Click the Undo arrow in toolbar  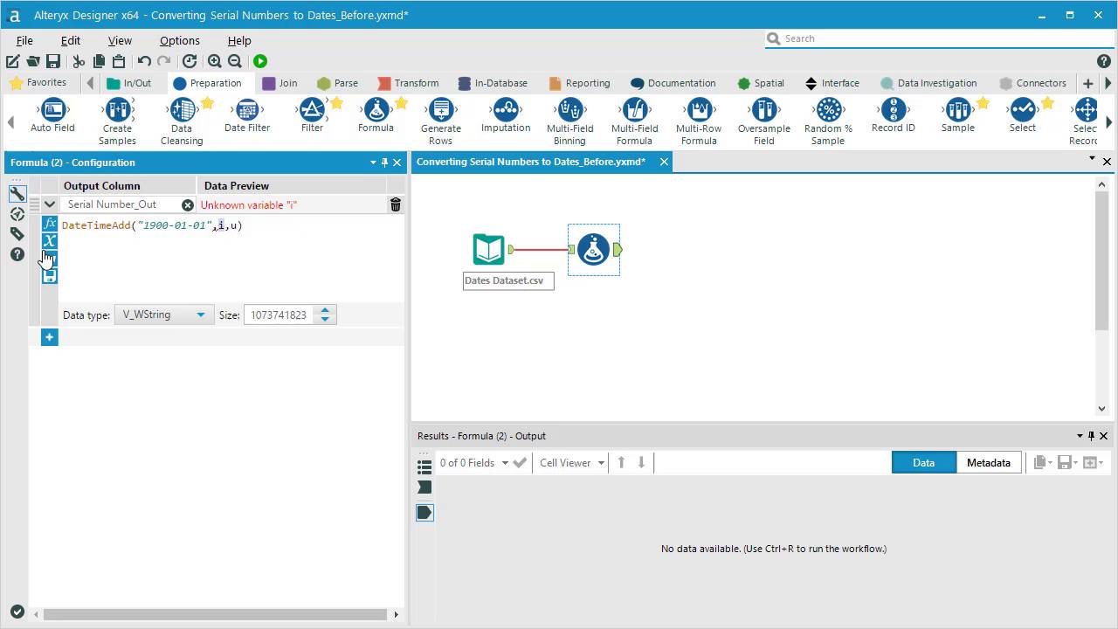(145, 61)
